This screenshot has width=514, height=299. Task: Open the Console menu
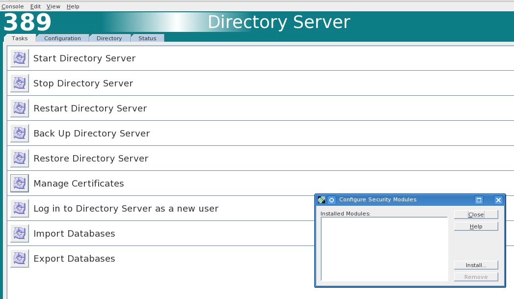[12, 6]
